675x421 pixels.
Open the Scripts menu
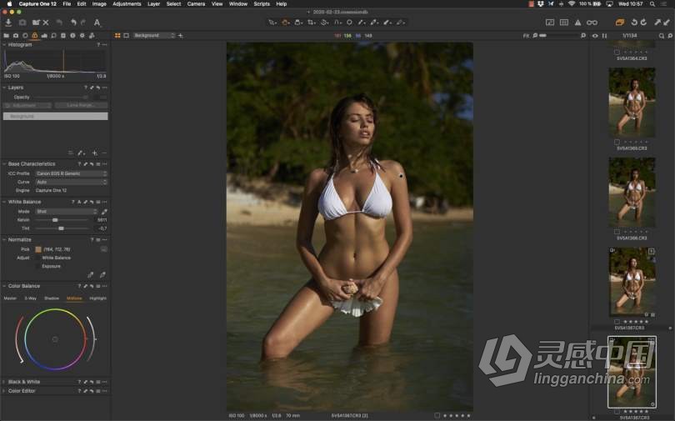tap(262, 4)
